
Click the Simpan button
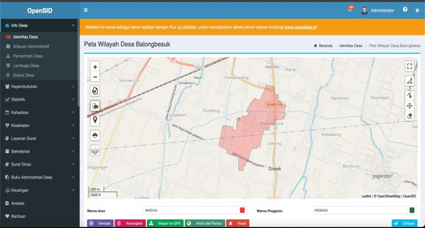pyautogui.click(x=405, y=223)
